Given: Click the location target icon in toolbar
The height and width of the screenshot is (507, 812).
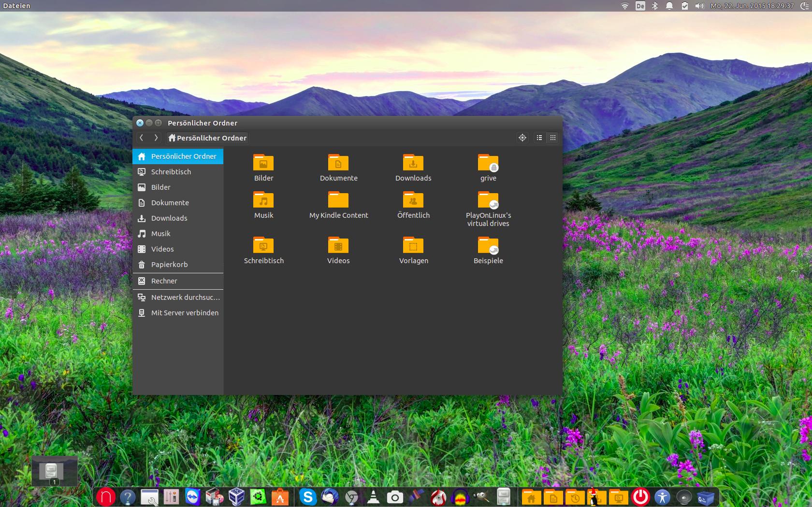Looking at the screenshot, I should [x=522, y=138].
